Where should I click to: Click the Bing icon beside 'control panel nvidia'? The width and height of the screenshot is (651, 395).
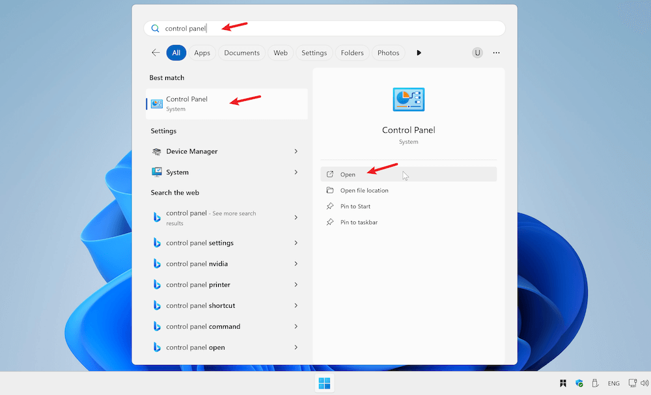tap(156, 264)
